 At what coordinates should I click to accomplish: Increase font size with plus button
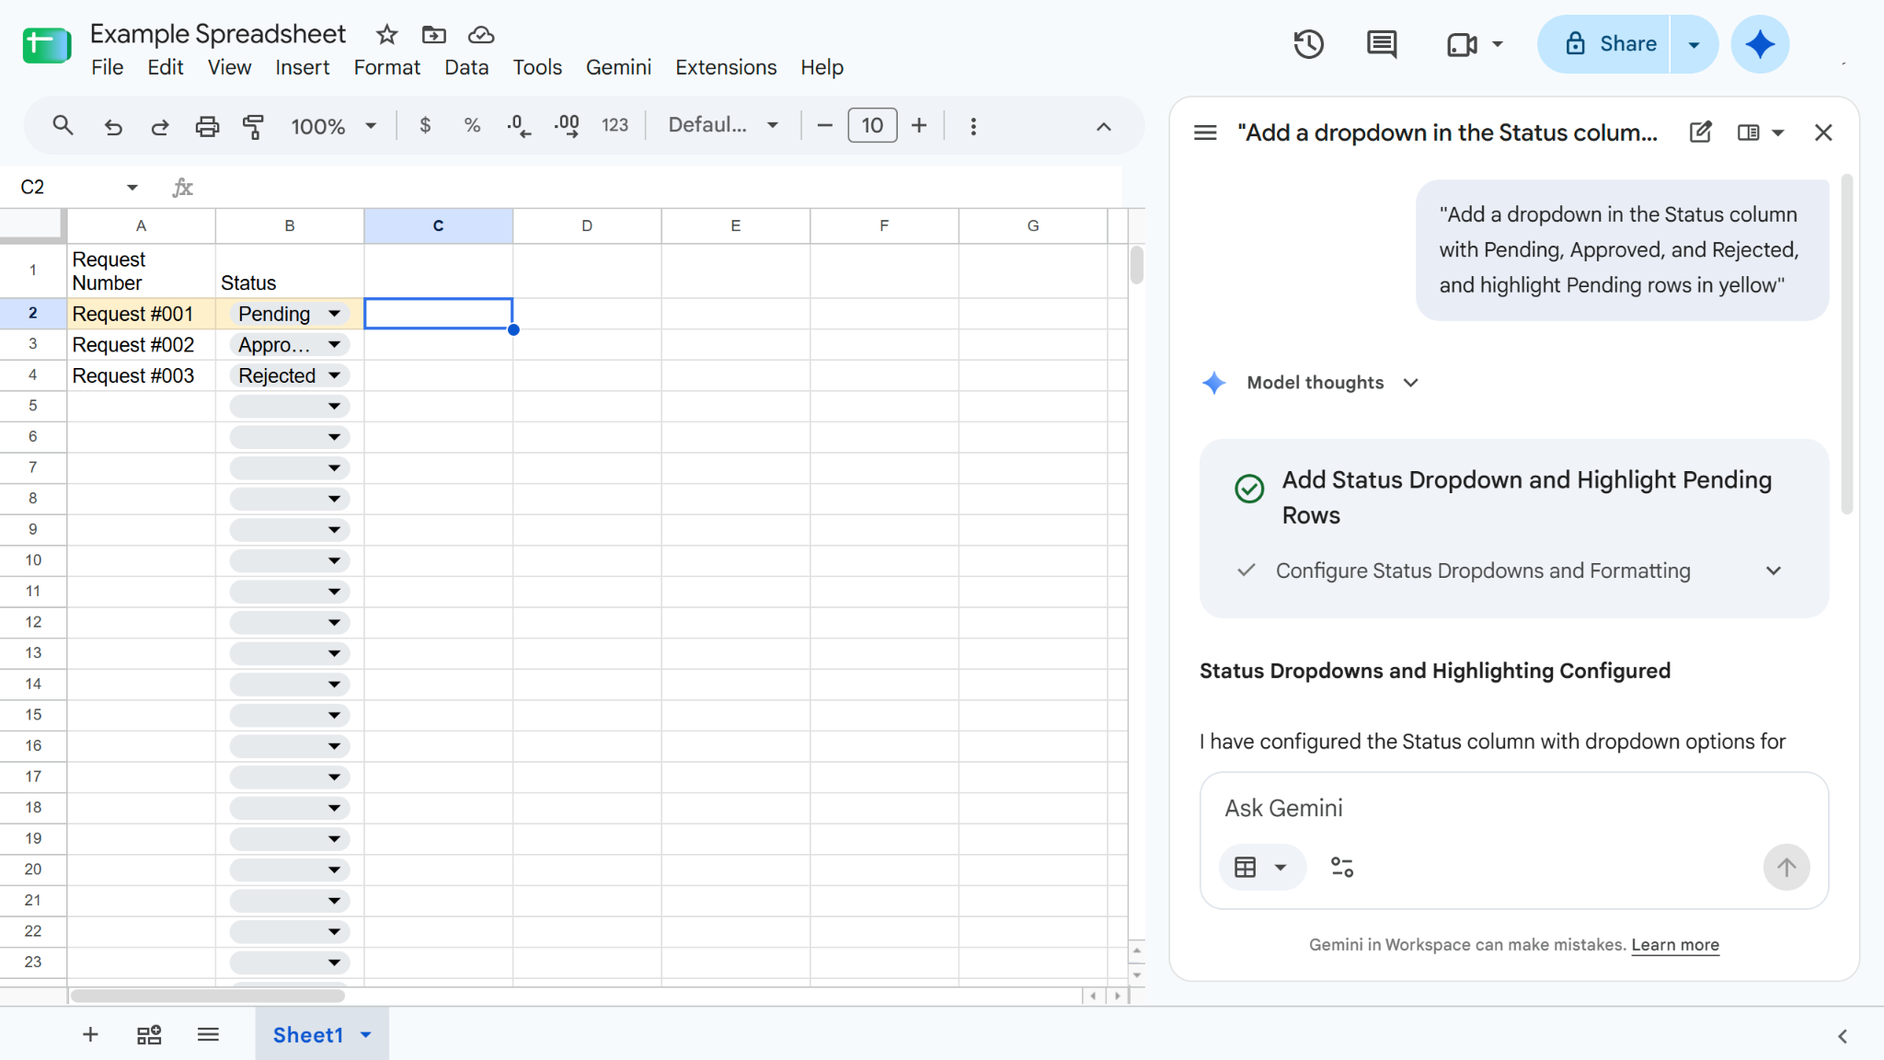pos(919,125)
